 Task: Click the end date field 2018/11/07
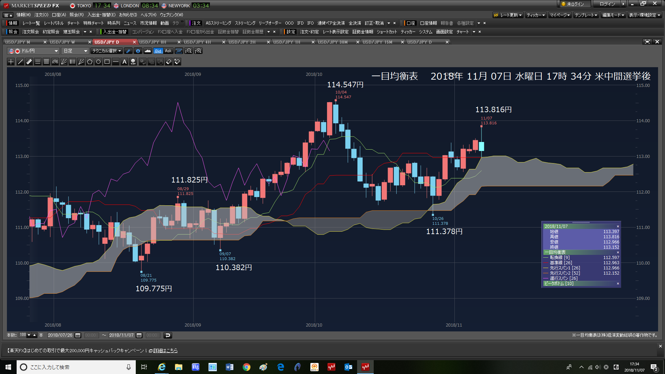122,335
